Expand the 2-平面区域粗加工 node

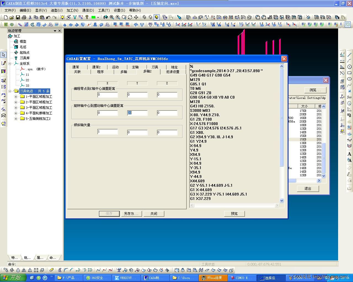[x=16, y=102]
